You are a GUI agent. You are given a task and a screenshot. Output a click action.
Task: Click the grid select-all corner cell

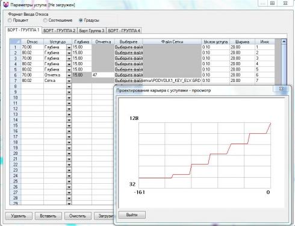[15, 42]
